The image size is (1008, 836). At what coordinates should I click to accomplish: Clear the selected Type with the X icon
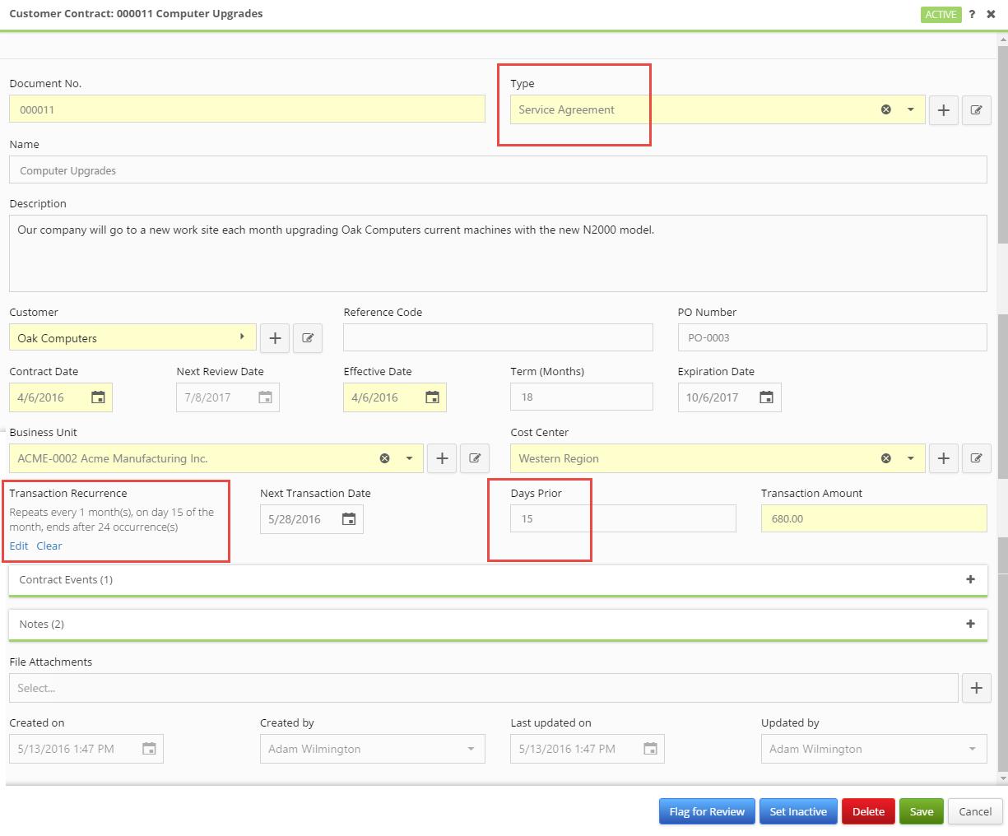[x=886, y=109]
